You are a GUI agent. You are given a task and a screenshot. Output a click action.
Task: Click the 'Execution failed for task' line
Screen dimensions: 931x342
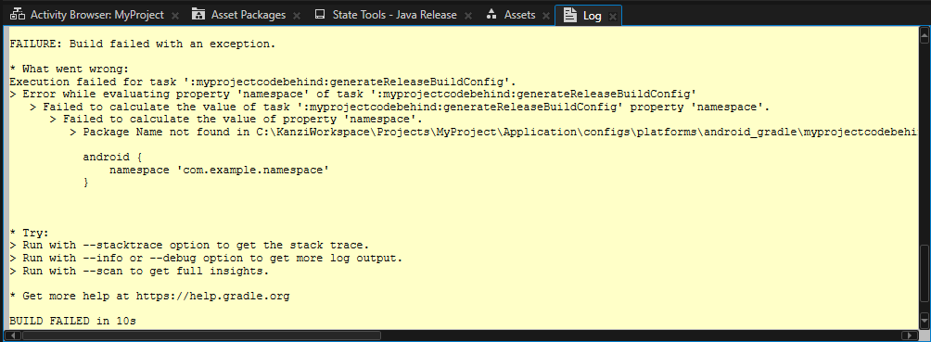(x=261, y=82)
